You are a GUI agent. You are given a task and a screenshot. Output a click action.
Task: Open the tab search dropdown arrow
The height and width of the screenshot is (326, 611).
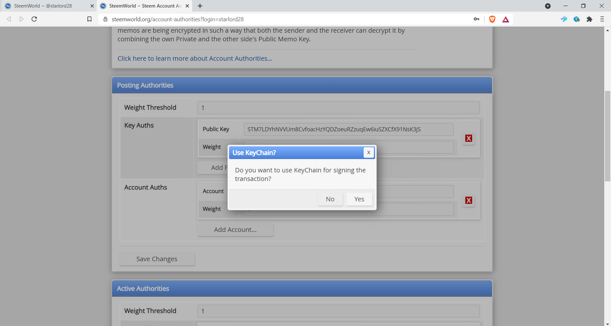(x=548, y=6)
